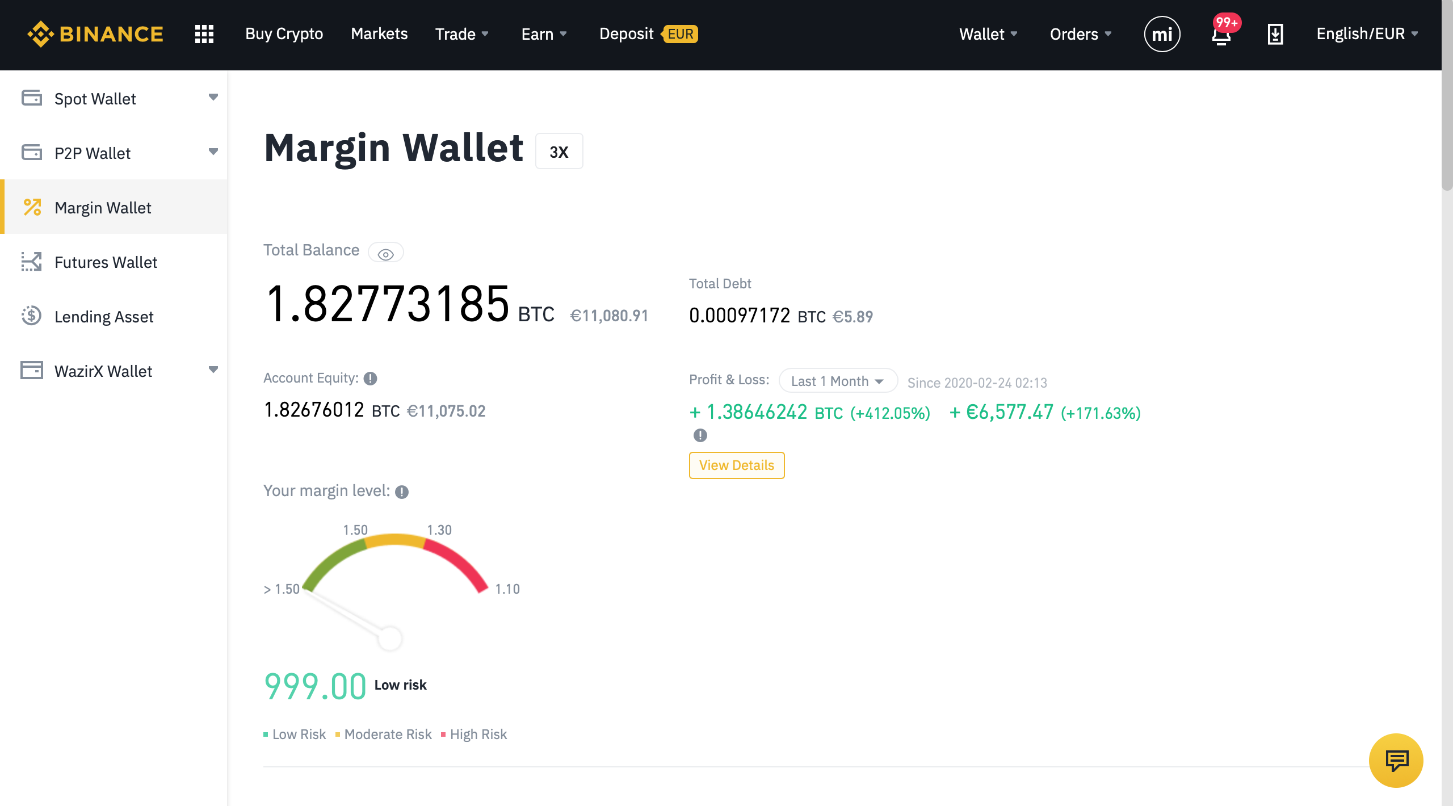Screen dimensions: 1453x806
Task: Click the Moderate Risk legend label
Action: point(388,734)
